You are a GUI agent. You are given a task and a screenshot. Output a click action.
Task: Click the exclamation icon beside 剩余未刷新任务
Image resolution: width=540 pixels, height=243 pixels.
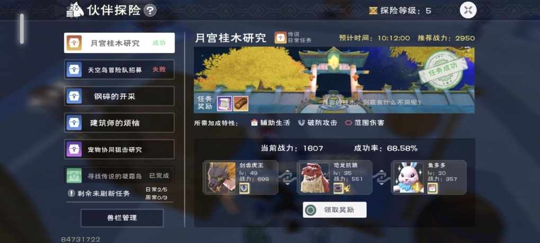click(71, 193)
